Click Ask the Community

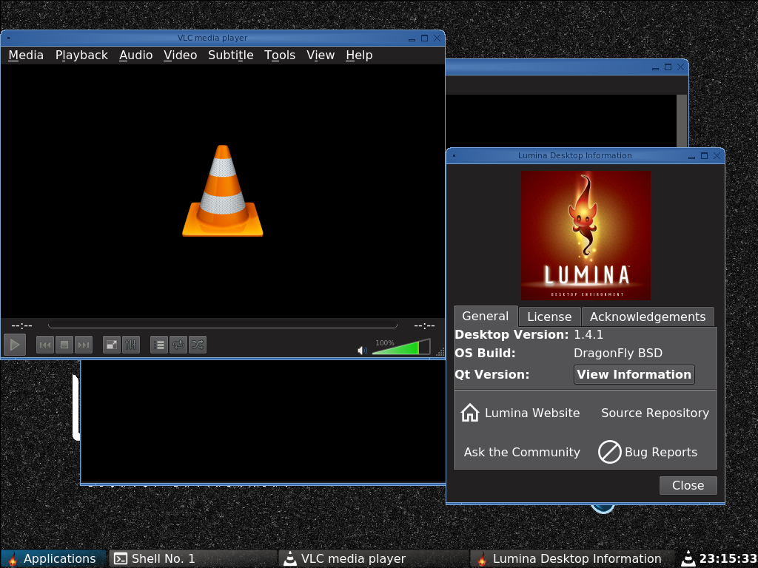(522, 452)
